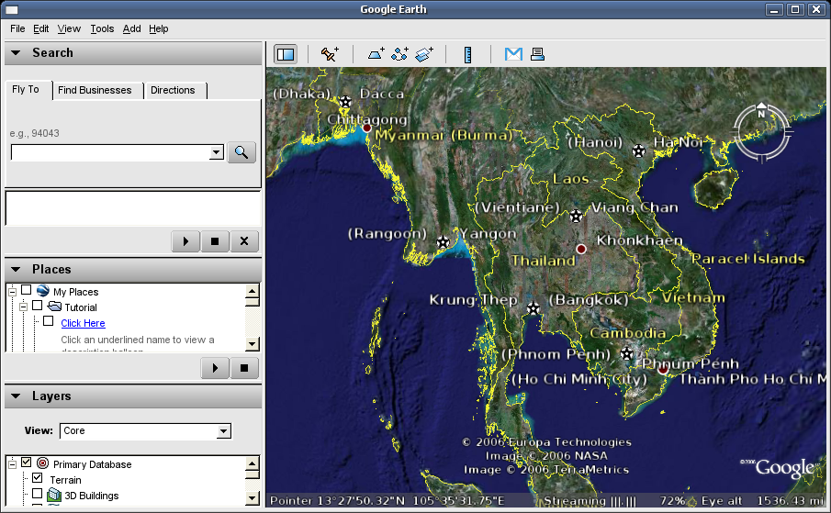Check the Click Here item checkbox
This screenshot has height=513, width=831.
(x=49, y=321)
